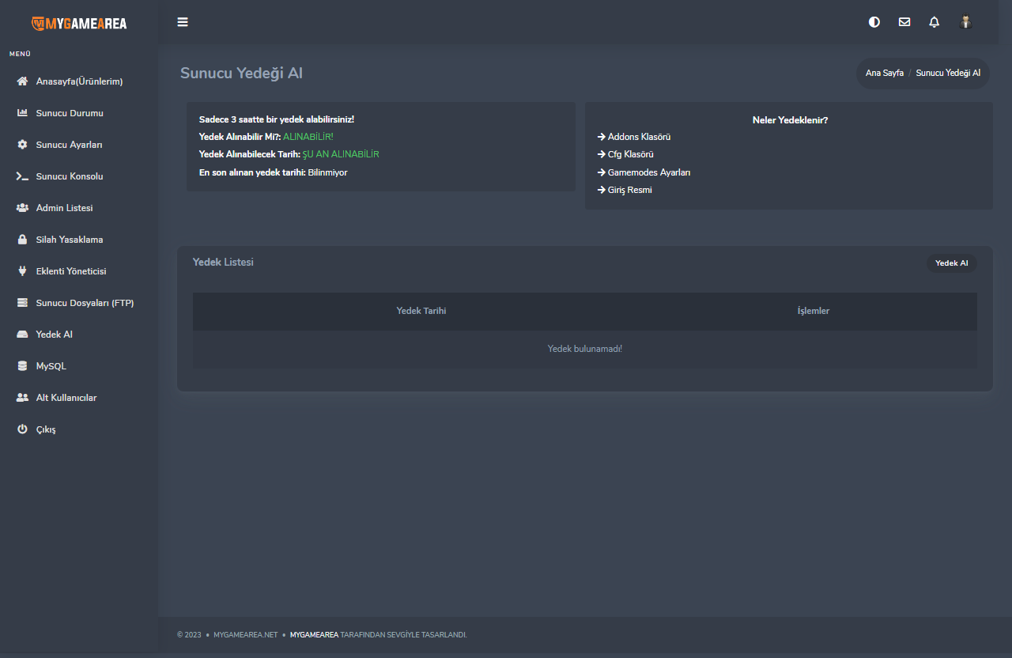Click the gear icon for Sunucu Ayarları

point(22,145)
